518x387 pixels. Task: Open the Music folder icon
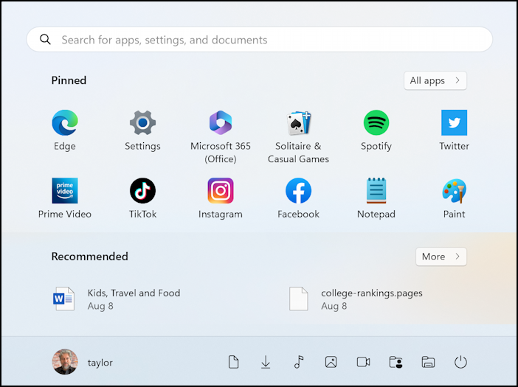point(299,362)
